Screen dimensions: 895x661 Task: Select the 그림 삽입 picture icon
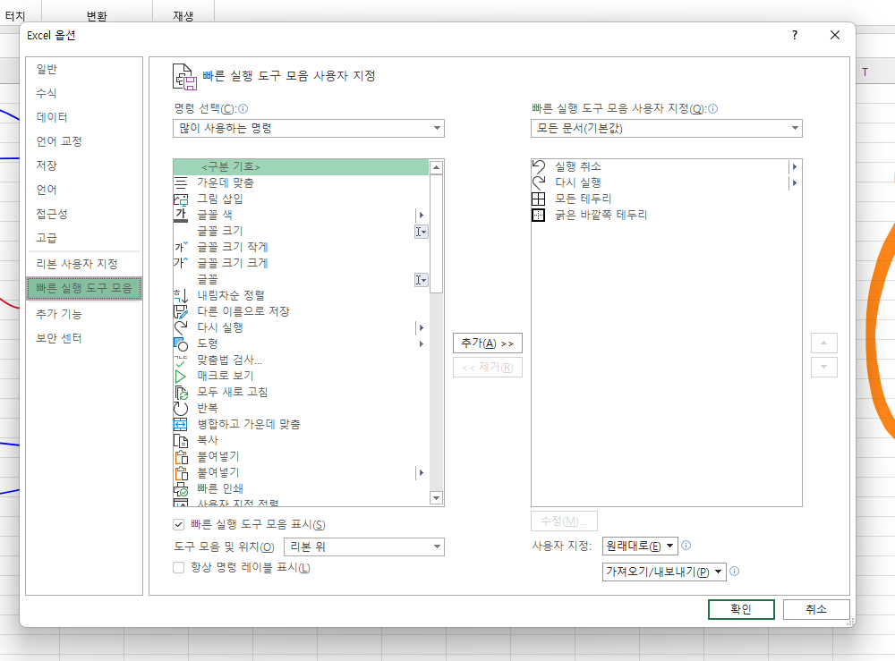click(x=181, y=199)
